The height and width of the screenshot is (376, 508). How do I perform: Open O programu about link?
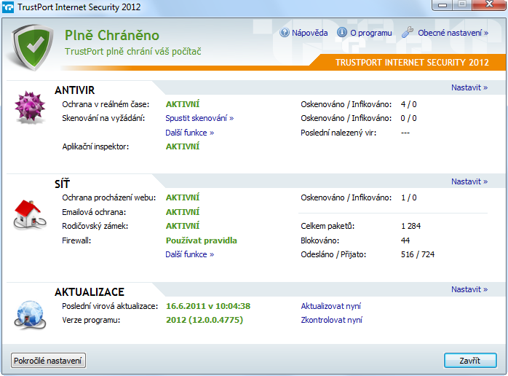pyautogui.click(x=371, y=33)
